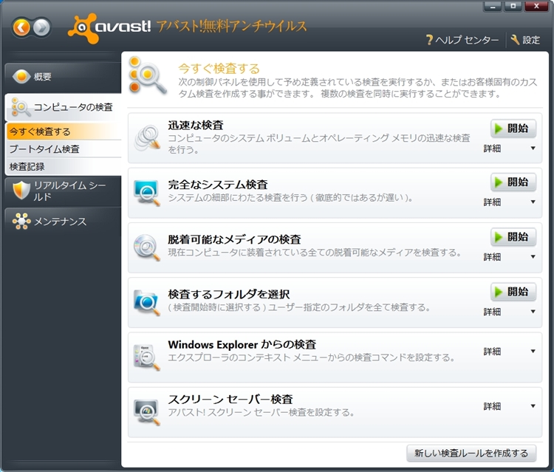Click the gray forward arrow button

click(x=41, y=27)
